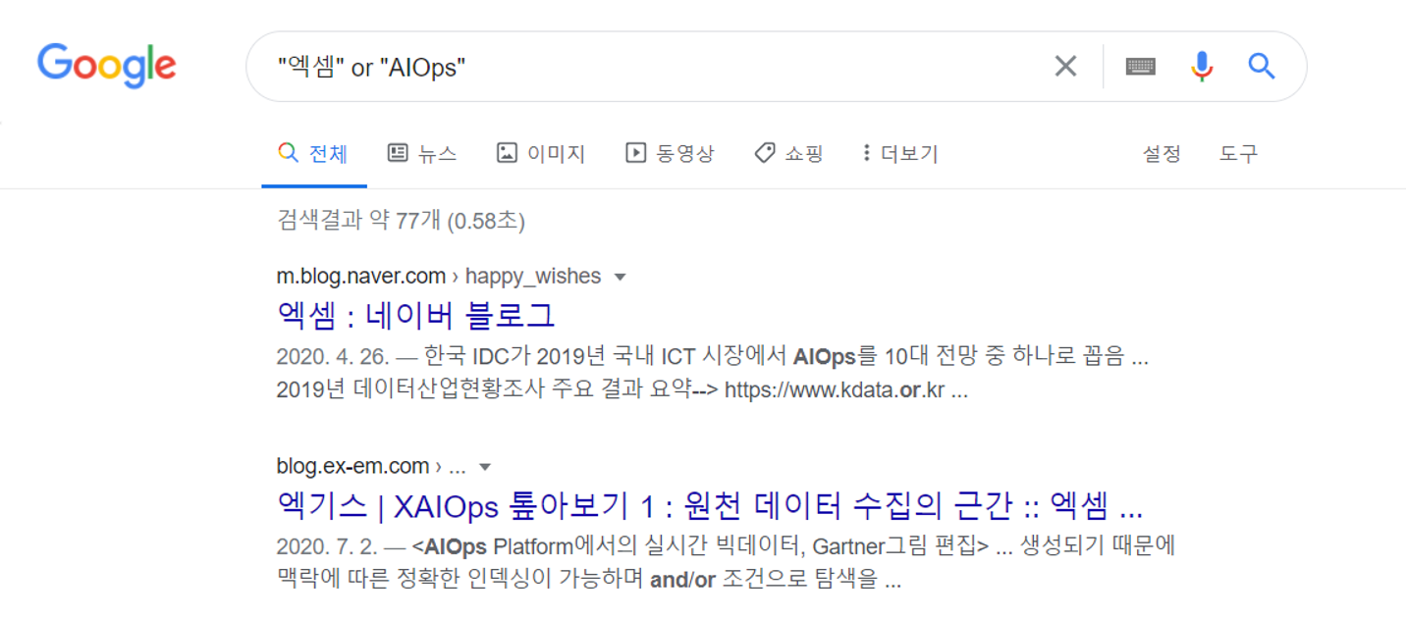Open the 더보기 menu
This screenshot has width=1406, height=618.
coord(899,154)
